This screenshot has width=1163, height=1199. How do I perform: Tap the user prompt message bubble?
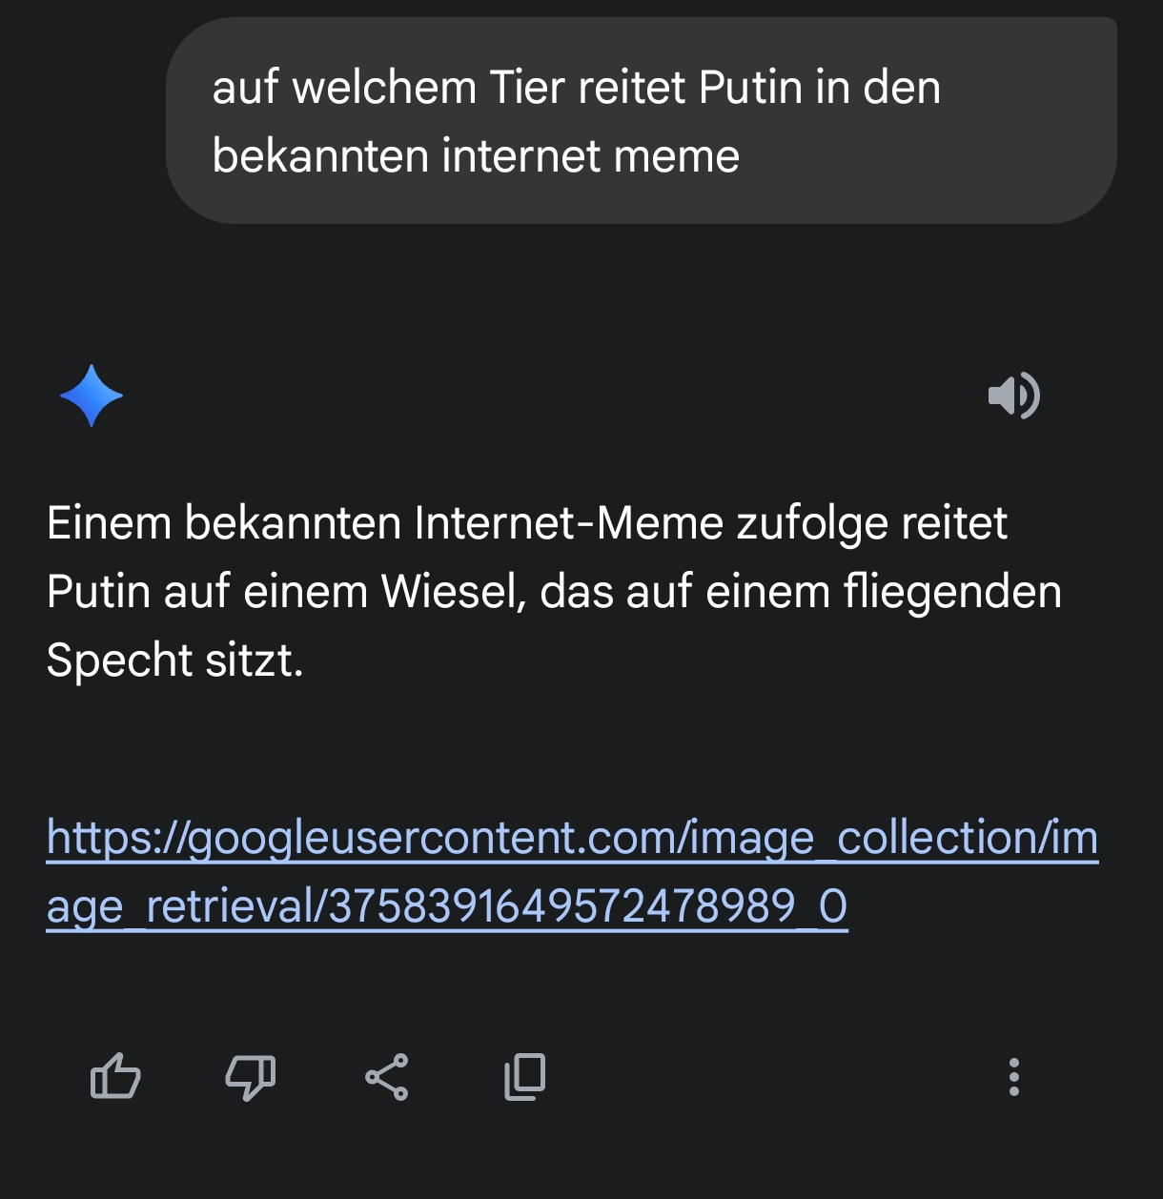point(641,121)
